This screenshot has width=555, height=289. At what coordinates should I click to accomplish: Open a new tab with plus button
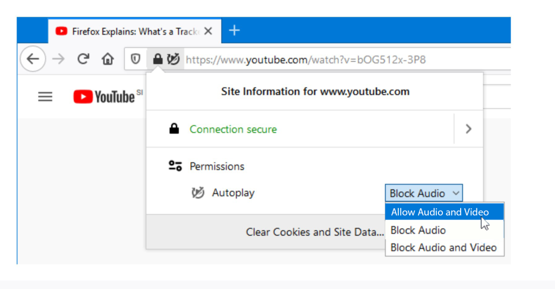coord(234,30)
